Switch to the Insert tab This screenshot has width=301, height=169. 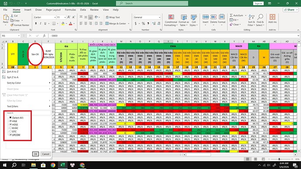(x=27, y=10)
